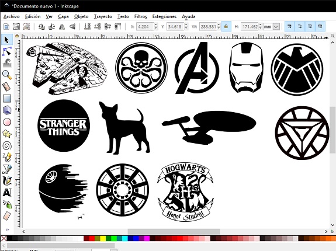Open the Capa menu
This screenshot has width=336, height=251.
pyautogui.click(x=64, y=16)
